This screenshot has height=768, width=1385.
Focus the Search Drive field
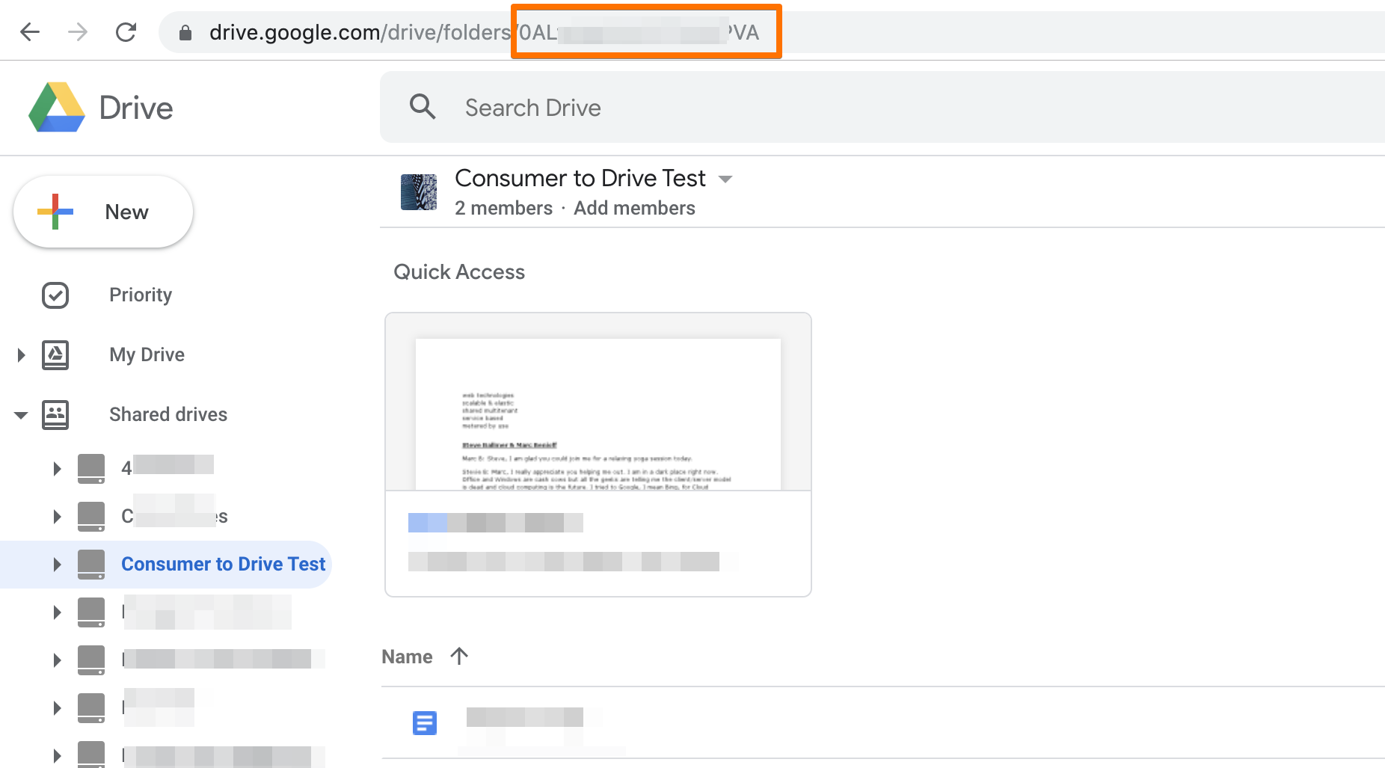882,107
